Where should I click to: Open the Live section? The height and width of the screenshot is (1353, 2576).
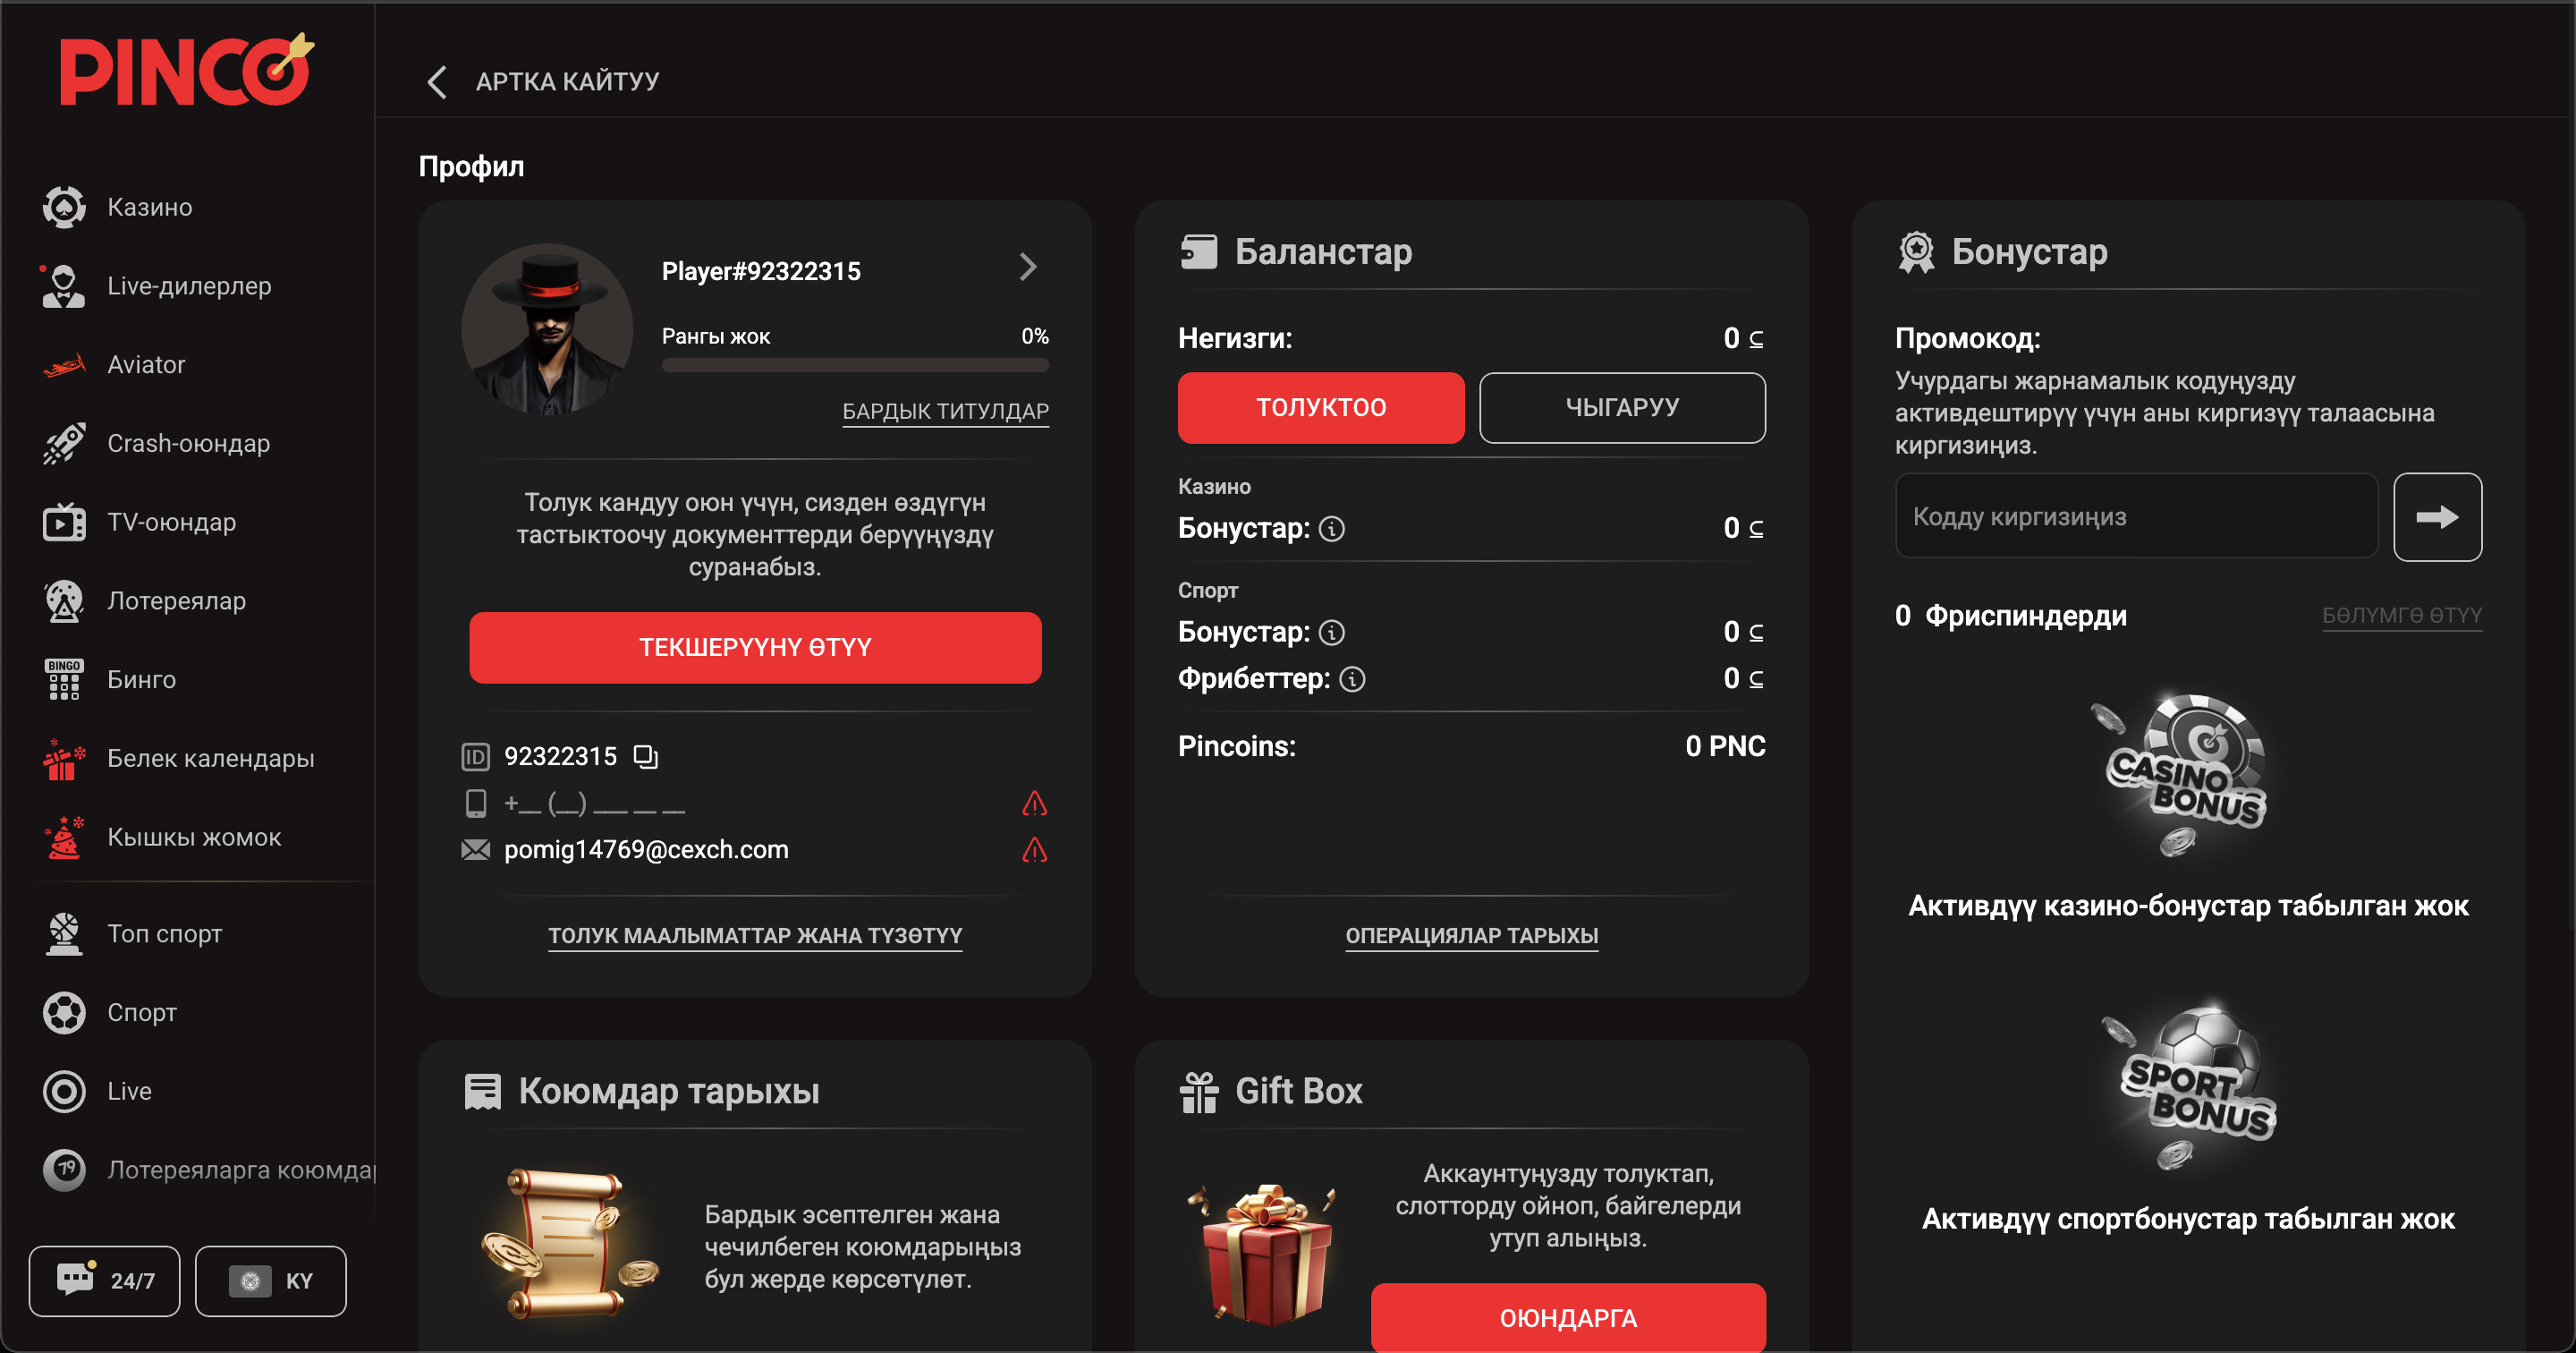click(x=128, y=1091)
